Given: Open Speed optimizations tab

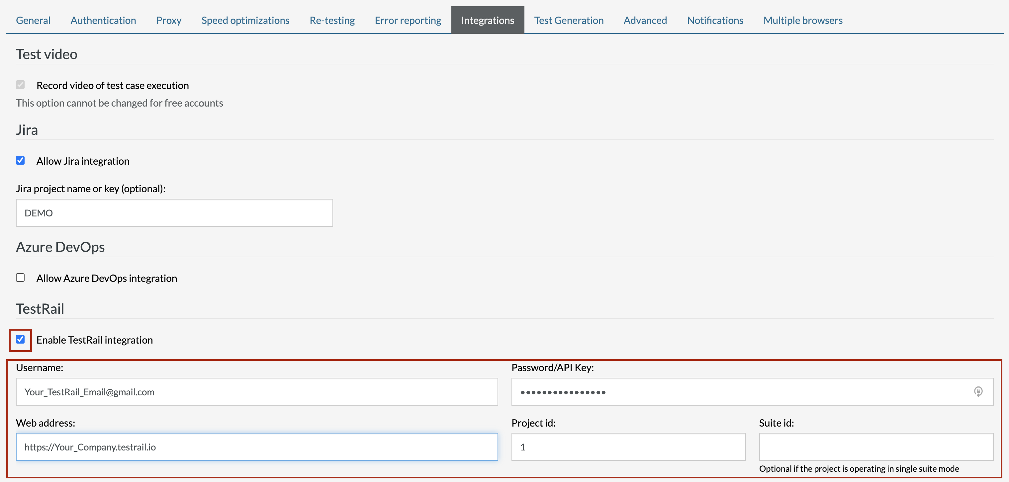Looking at the screenshot, I should [x=245, y=20].
